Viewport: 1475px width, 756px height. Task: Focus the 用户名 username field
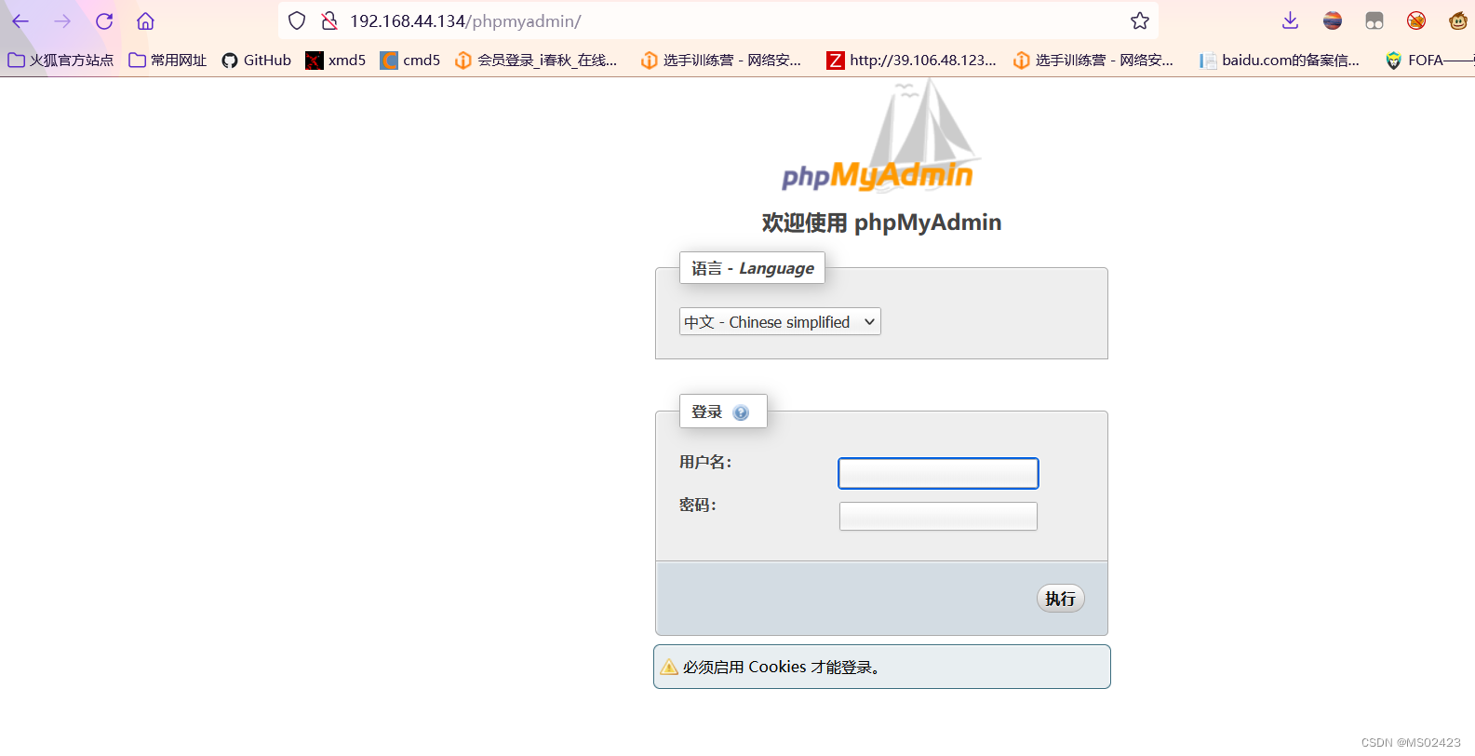(x=938, y=473)
